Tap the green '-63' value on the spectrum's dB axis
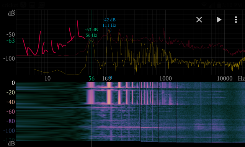Image resolution: width=245 pixels, height=147 pixels. pyautogui.click(x=10, y=41)
